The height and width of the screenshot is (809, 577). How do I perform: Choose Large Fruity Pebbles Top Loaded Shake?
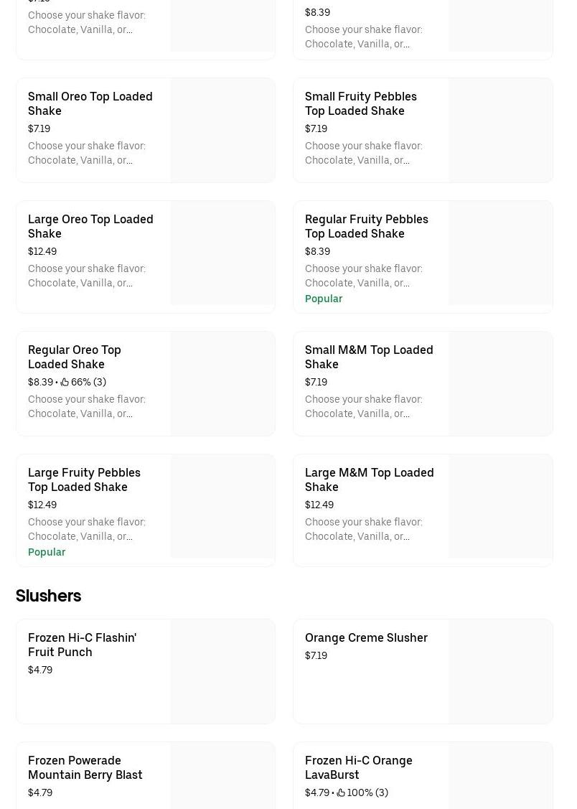click(x=146, y=510)
